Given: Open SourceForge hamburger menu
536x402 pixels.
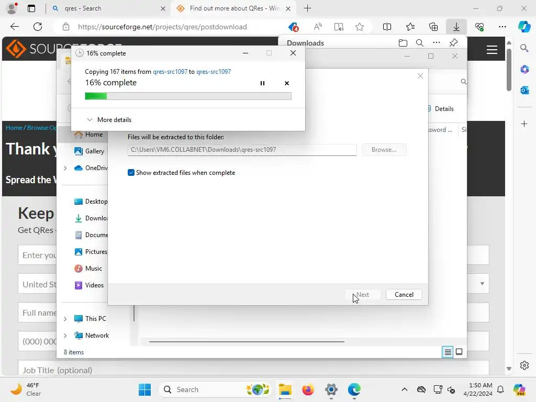Looking at the screenshot, I should [x=492, y=50].
